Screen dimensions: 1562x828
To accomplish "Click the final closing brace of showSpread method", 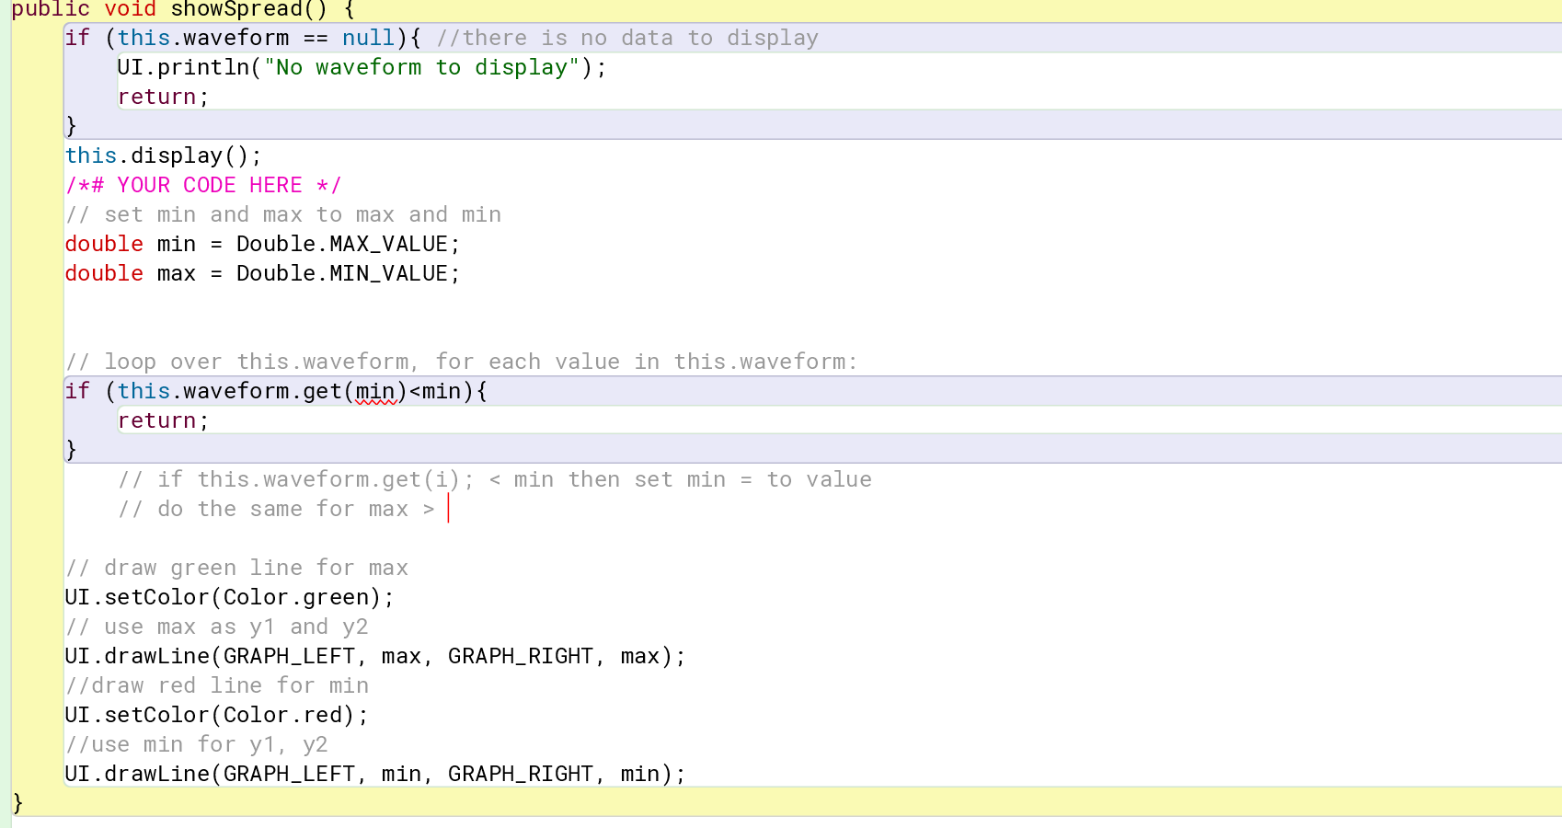I will [17, 803].
